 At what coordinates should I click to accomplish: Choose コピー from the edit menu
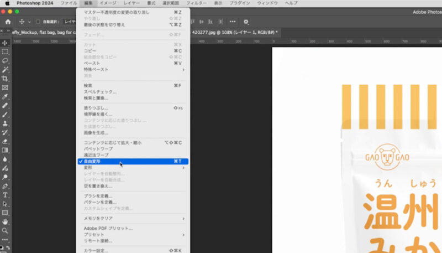(x=133, y=51)
